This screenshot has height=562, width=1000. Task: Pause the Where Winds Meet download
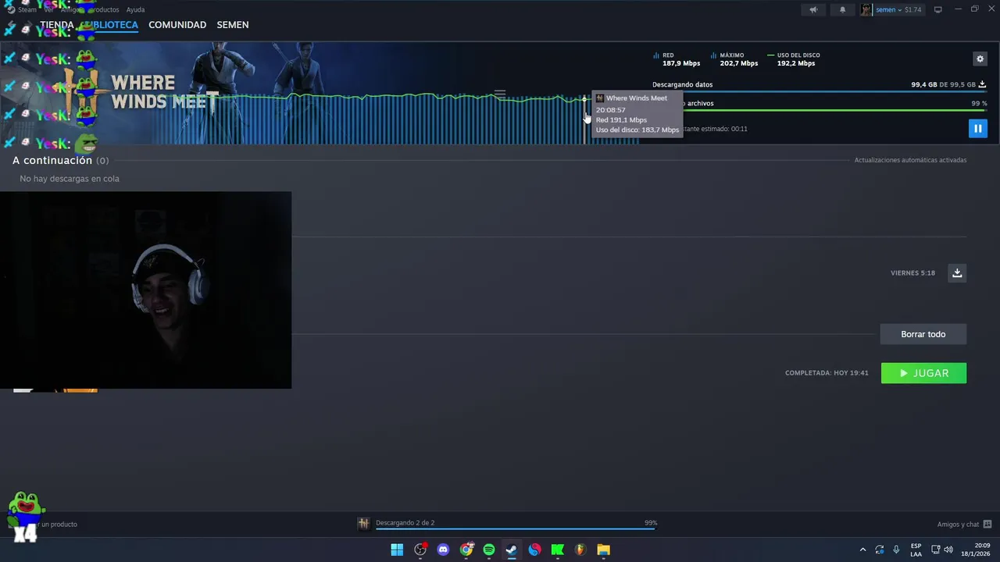point(977,129)
